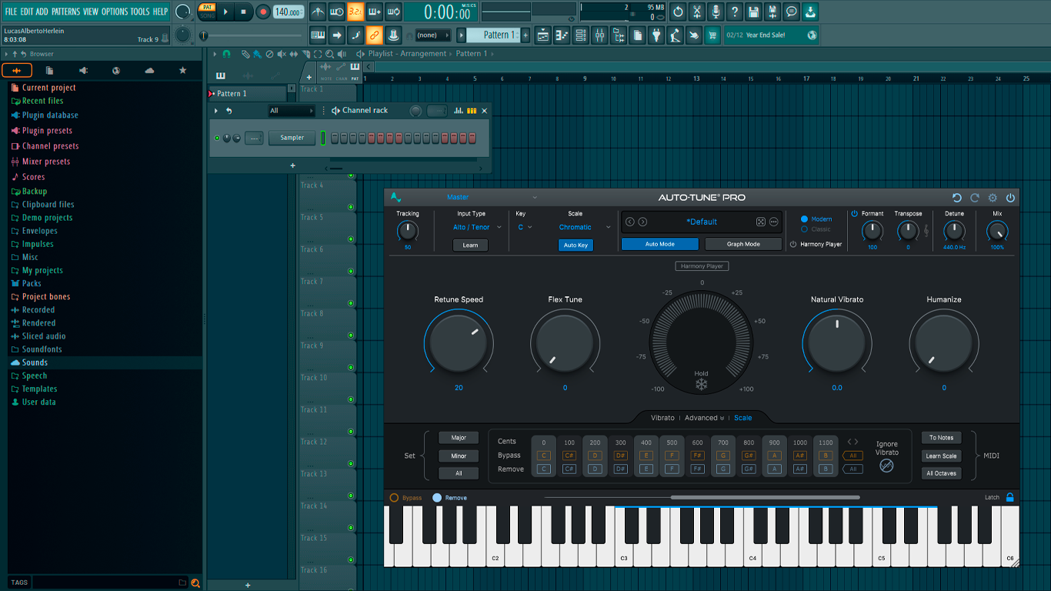Toggle the Sampler channel mute LED
1051x591 pixels.
pos(217,138)
